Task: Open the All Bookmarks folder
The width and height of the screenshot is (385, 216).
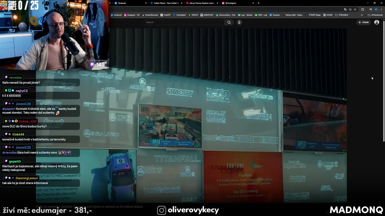Action: (375, 15)
